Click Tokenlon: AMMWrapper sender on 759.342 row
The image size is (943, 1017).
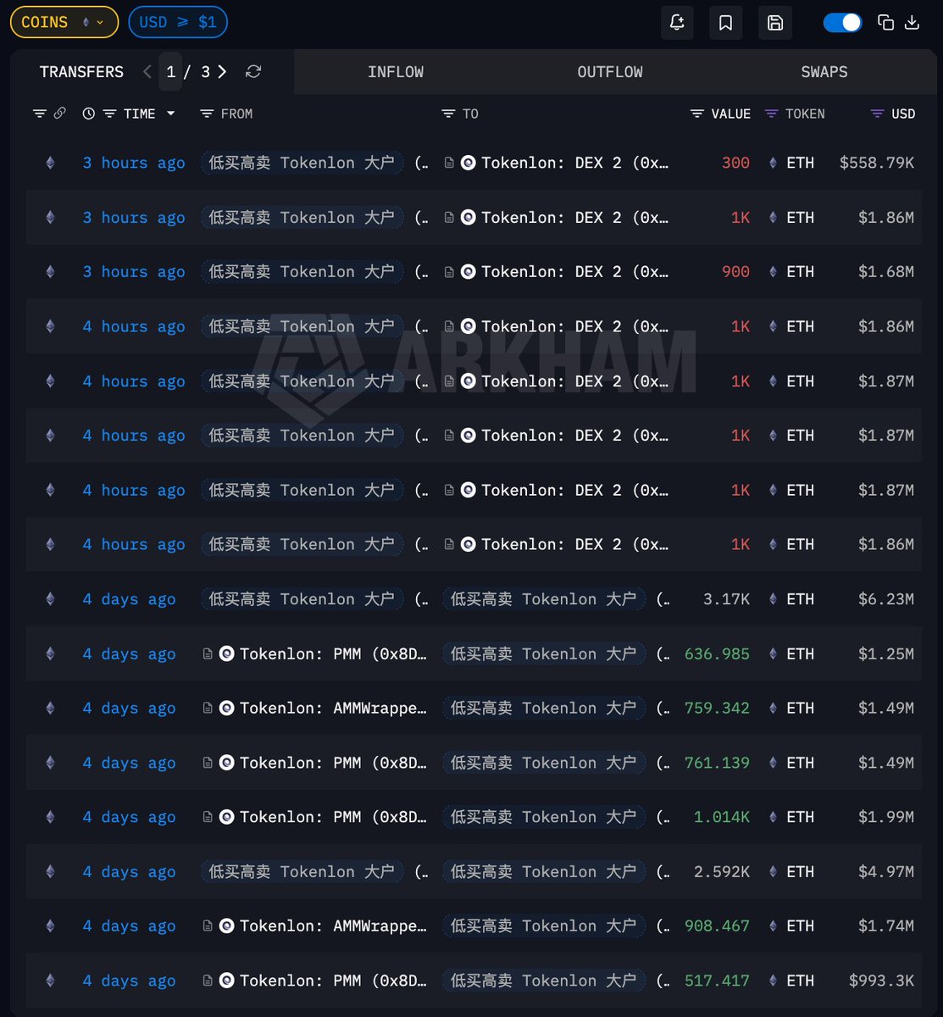334,709
